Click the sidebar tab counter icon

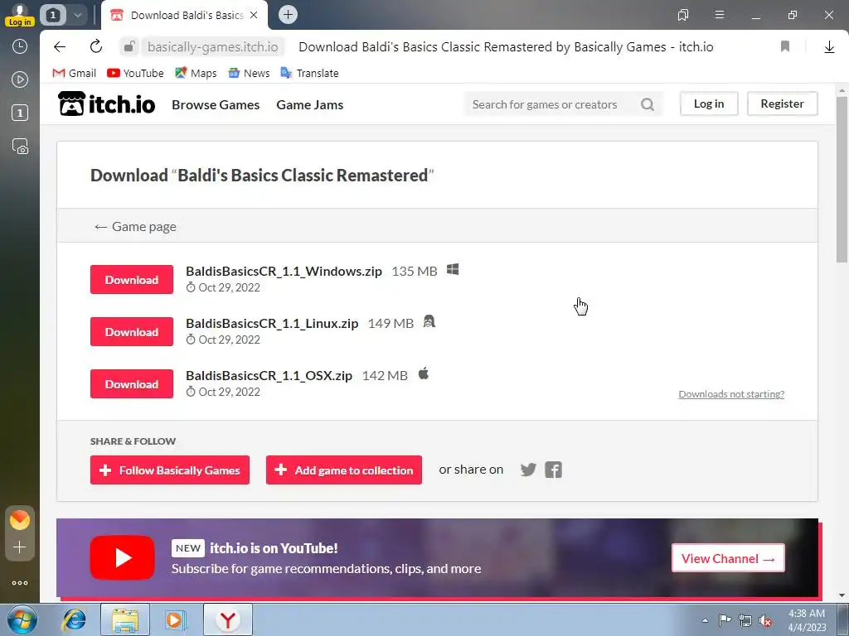[x=20, y=113]
